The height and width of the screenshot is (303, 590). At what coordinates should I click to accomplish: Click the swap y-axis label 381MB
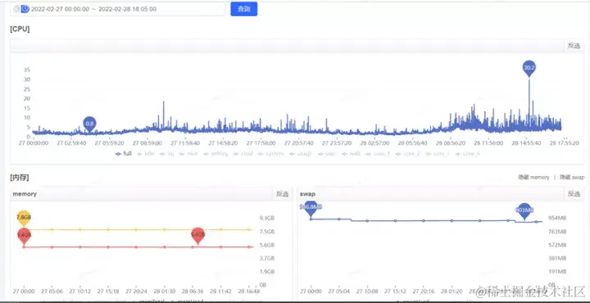[x=557, y=258]
